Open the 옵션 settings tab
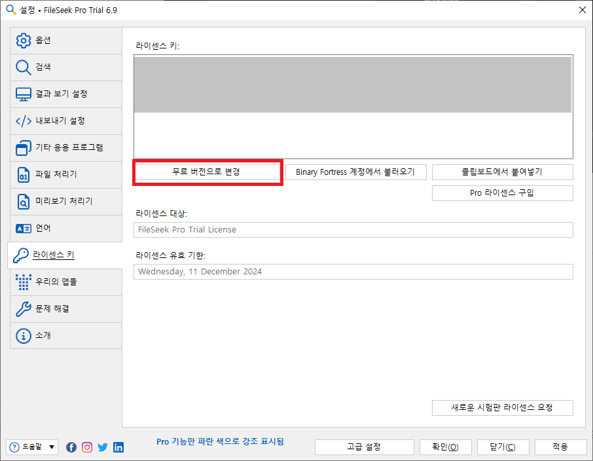Screen dimensions: 593x461 (66, 41)
